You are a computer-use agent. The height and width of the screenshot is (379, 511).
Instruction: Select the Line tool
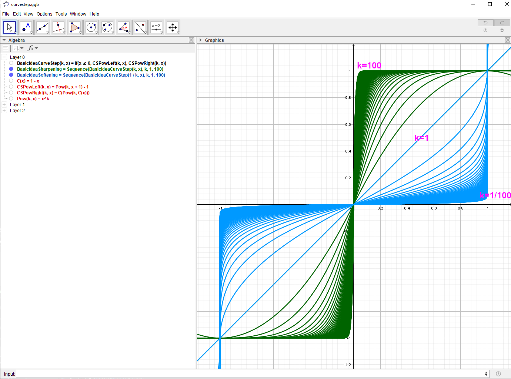(x=42, y=27)
